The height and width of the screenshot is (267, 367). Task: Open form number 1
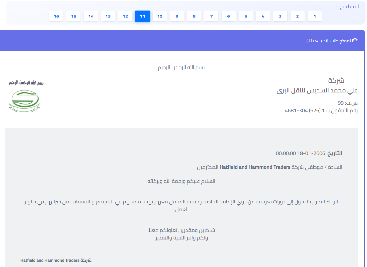[315, 16]
